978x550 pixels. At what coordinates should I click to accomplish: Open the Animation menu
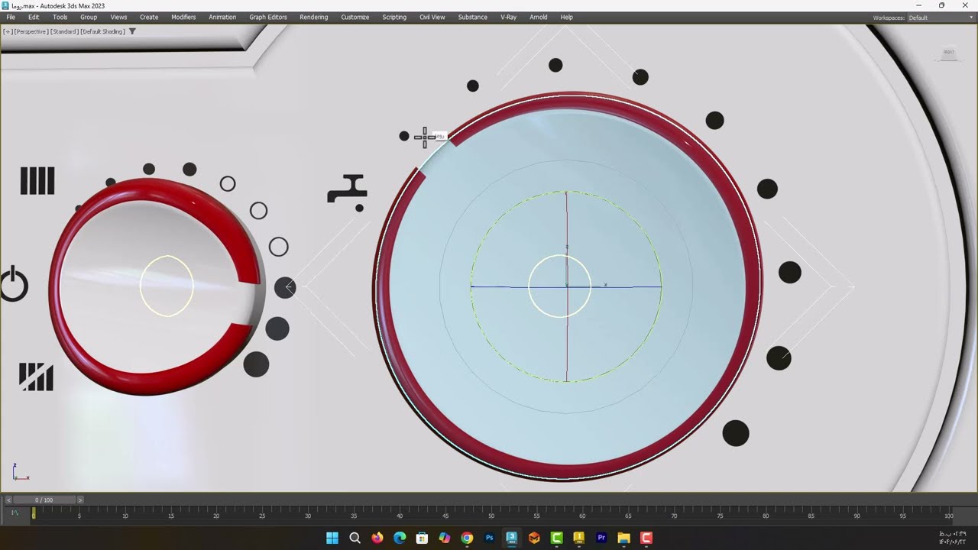[x=222, y=17]
